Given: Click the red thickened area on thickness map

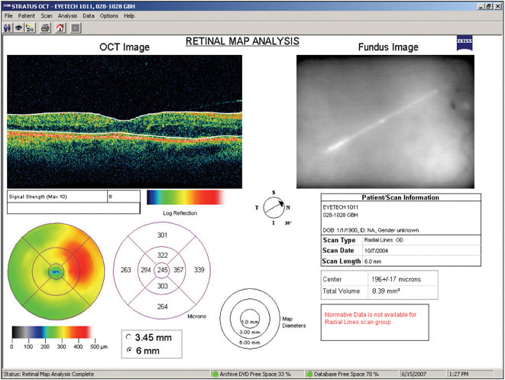Looking at the screenshot, I should coord(80,261).
